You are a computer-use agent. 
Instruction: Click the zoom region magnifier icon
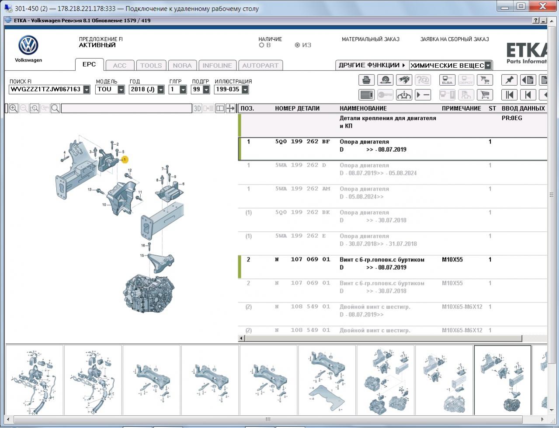click(x=35, y=108)
